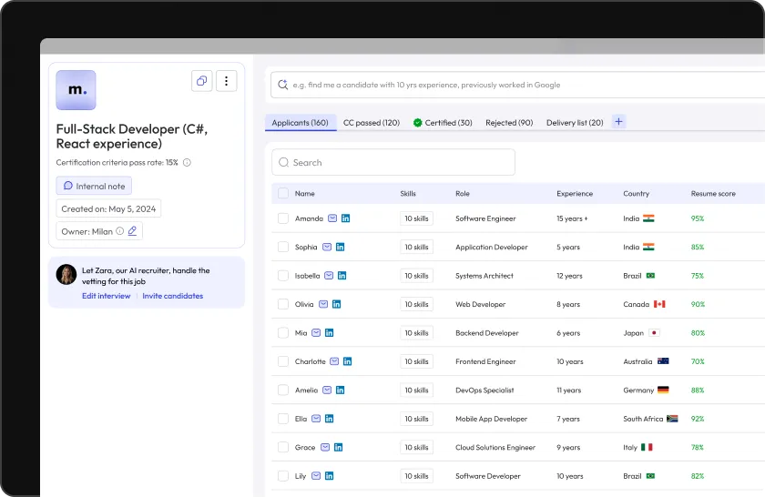
Task: Toggle the select-all checkbox in table header
Action: 283,193
